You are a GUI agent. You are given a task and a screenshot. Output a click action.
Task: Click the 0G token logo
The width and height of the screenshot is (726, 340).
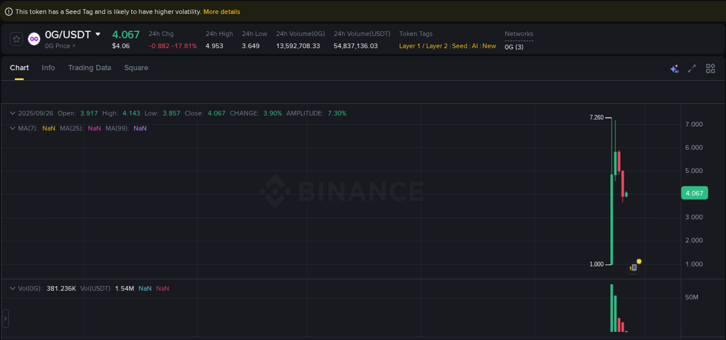tap(34, 39)
